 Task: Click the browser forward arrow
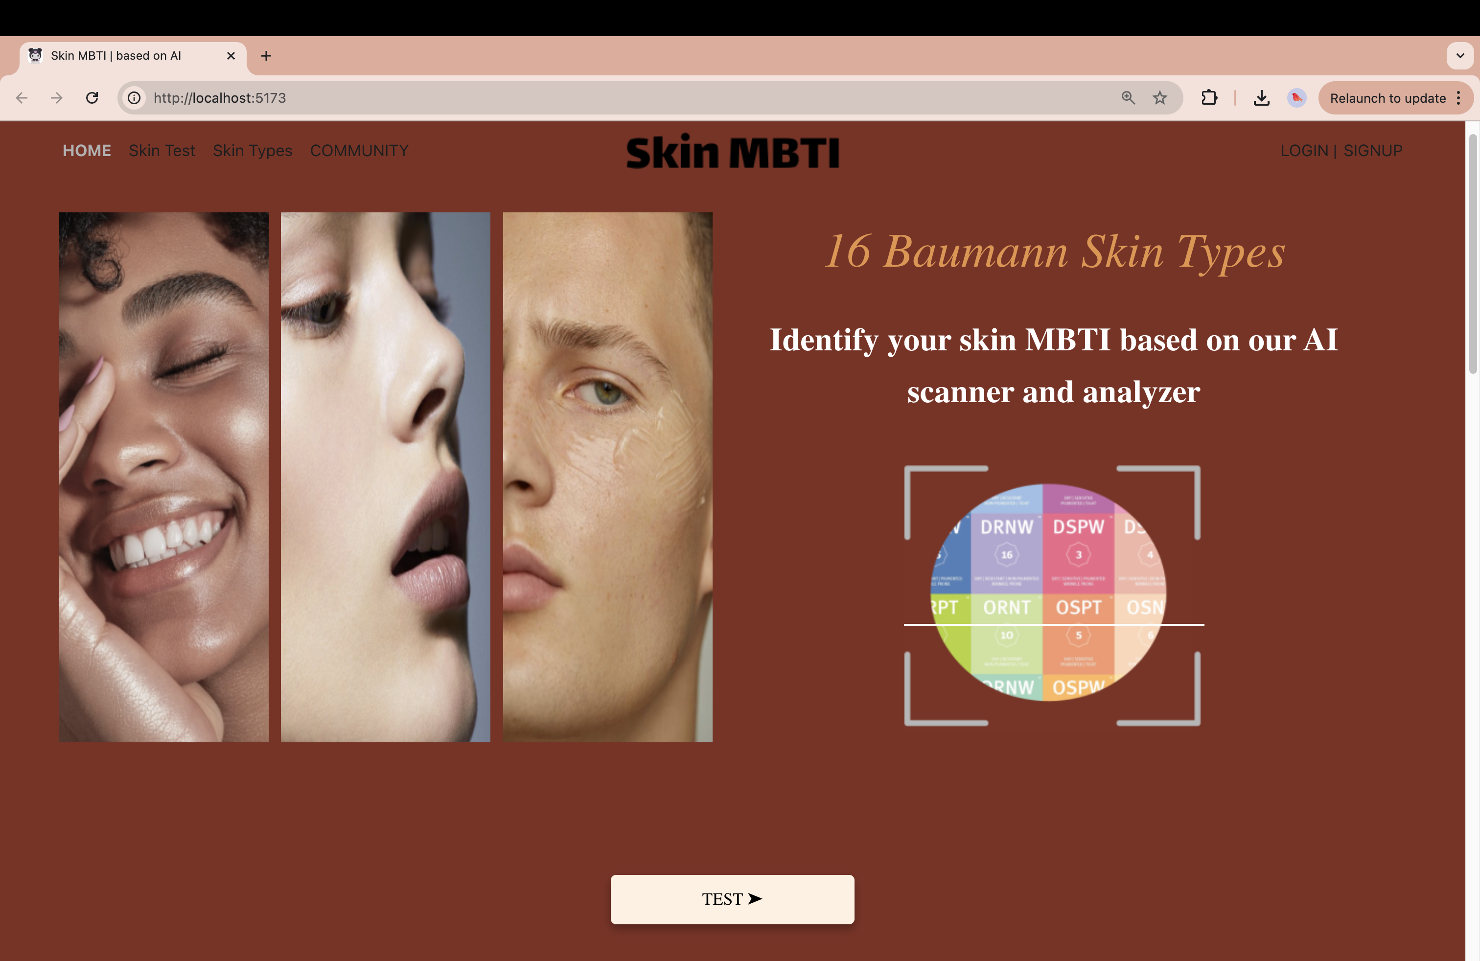pos(57,97)
